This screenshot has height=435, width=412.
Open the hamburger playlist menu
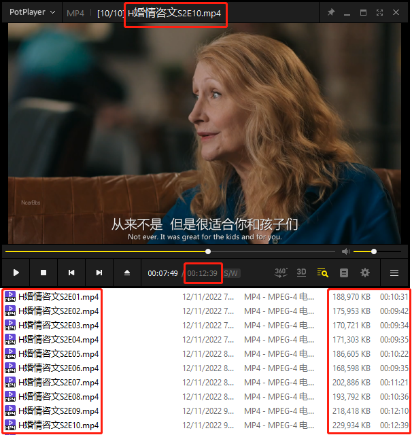[394, 273]
